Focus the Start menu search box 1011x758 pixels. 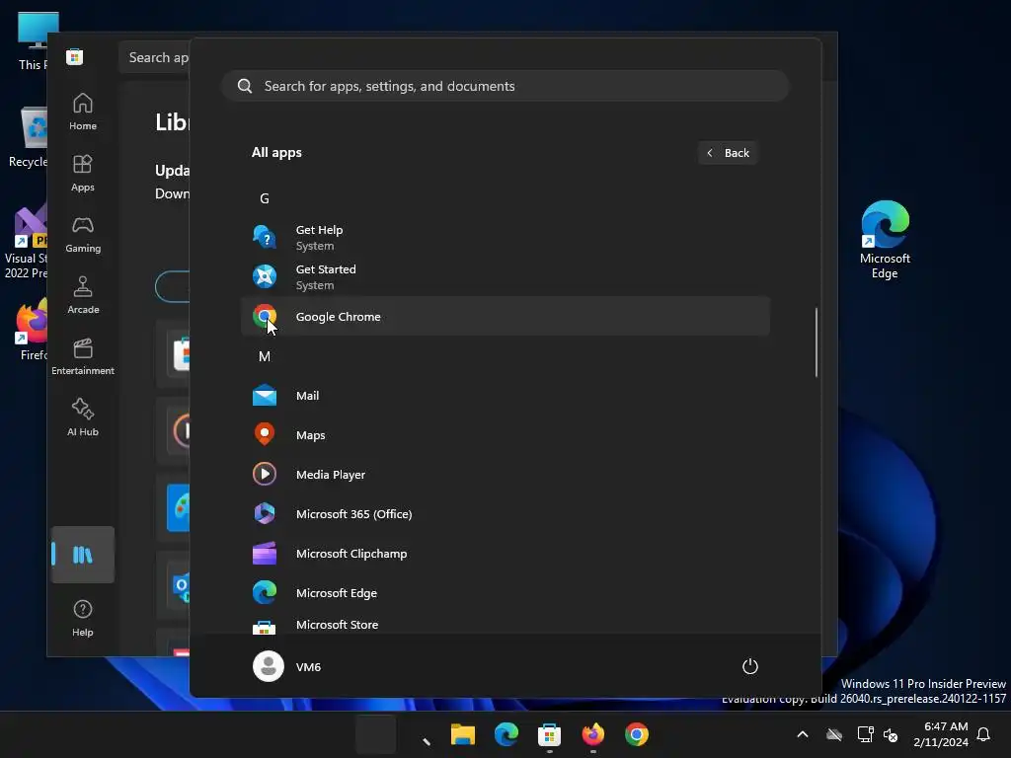click(x=505, y=86)
